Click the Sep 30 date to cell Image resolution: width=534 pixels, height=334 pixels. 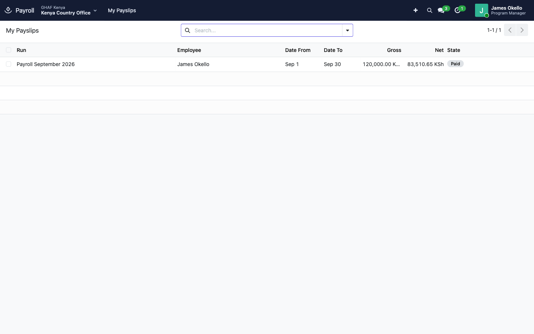coord(332,64)
